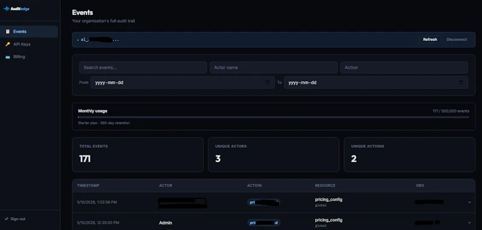Click pricing_config resource in 1:33:39 PM row
This screenshot has height=230, width=482.
pos(328,200)
